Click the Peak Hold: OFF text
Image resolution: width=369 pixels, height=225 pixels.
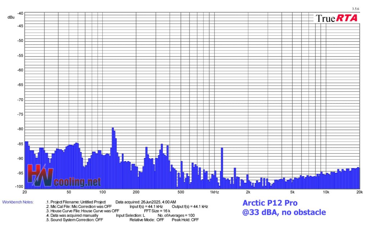[x=185, y=220]
